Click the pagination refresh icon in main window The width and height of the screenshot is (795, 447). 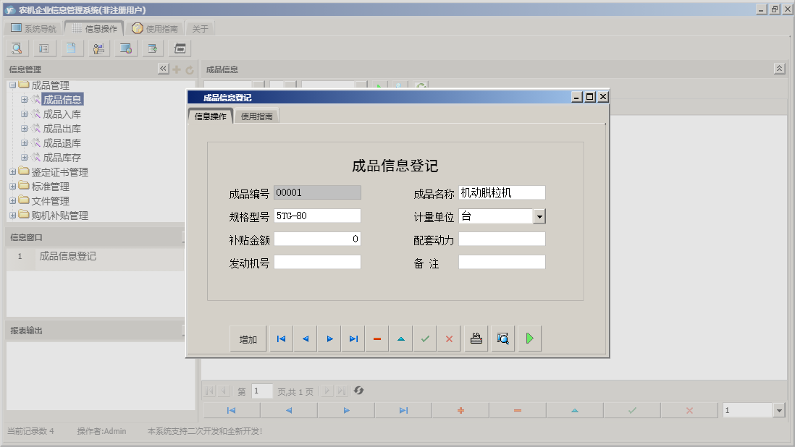[358, 391]
